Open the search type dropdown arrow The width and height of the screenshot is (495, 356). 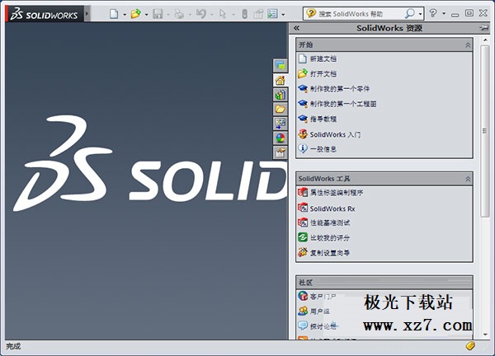(x=420, y=14)
